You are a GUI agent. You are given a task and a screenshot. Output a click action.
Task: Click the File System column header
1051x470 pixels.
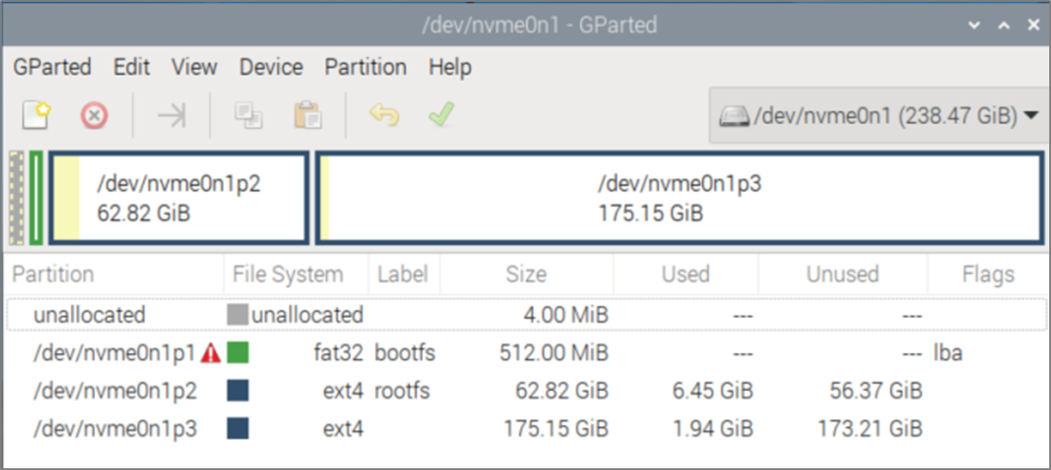pos(296,274)
